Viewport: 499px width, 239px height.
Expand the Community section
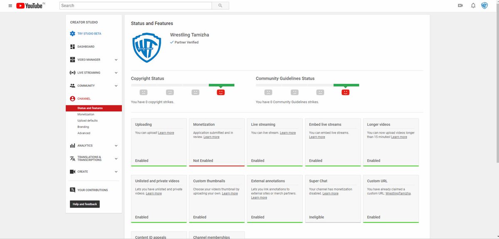116,85
